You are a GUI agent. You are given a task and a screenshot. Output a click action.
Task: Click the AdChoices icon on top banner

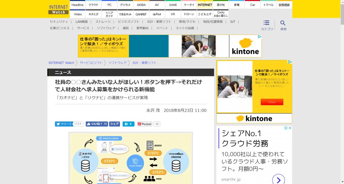tap(259, 37)
